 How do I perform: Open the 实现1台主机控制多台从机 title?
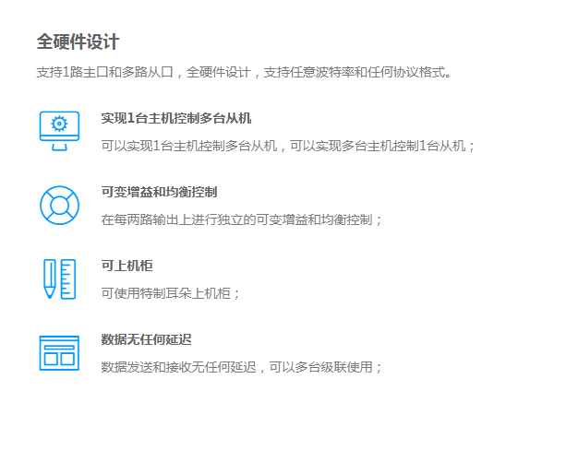point(175,118)
